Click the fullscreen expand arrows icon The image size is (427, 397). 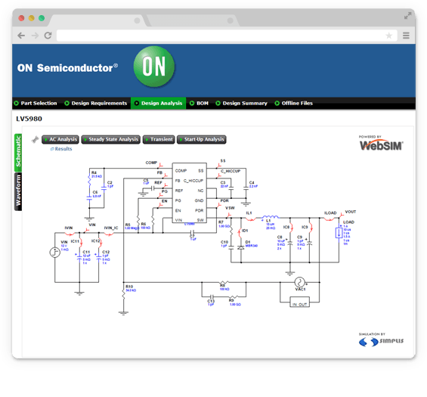click(407, 16)
